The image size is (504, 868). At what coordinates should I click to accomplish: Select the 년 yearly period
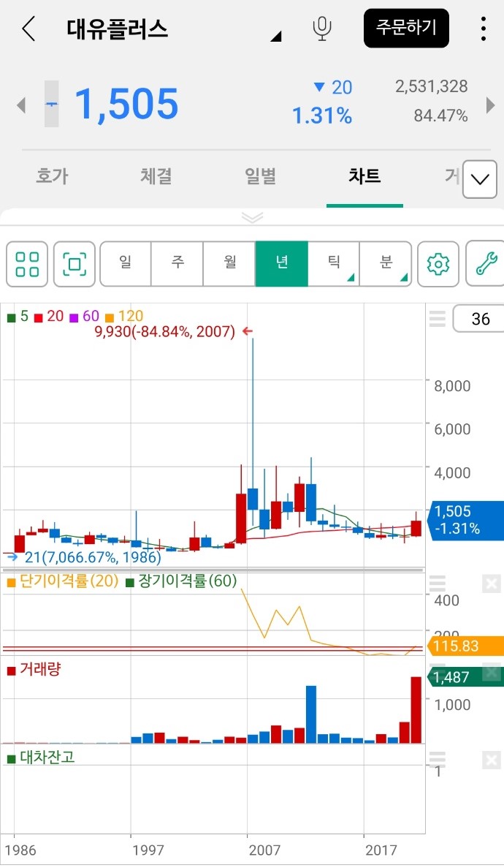pos(282,263)
